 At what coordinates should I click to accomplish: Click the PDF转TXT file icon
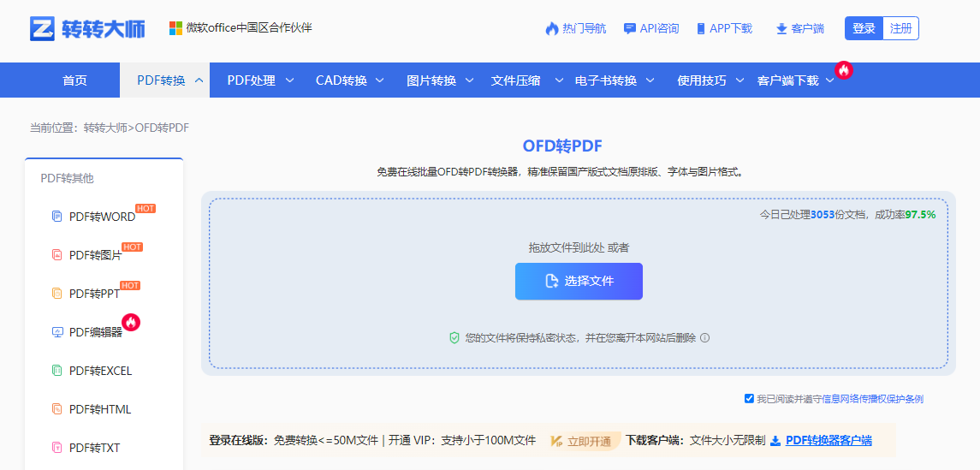56,448
